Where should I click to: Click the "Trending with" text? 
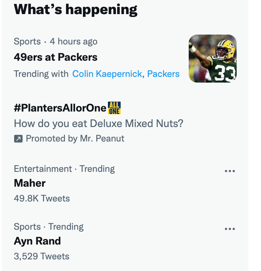[41, 74]
